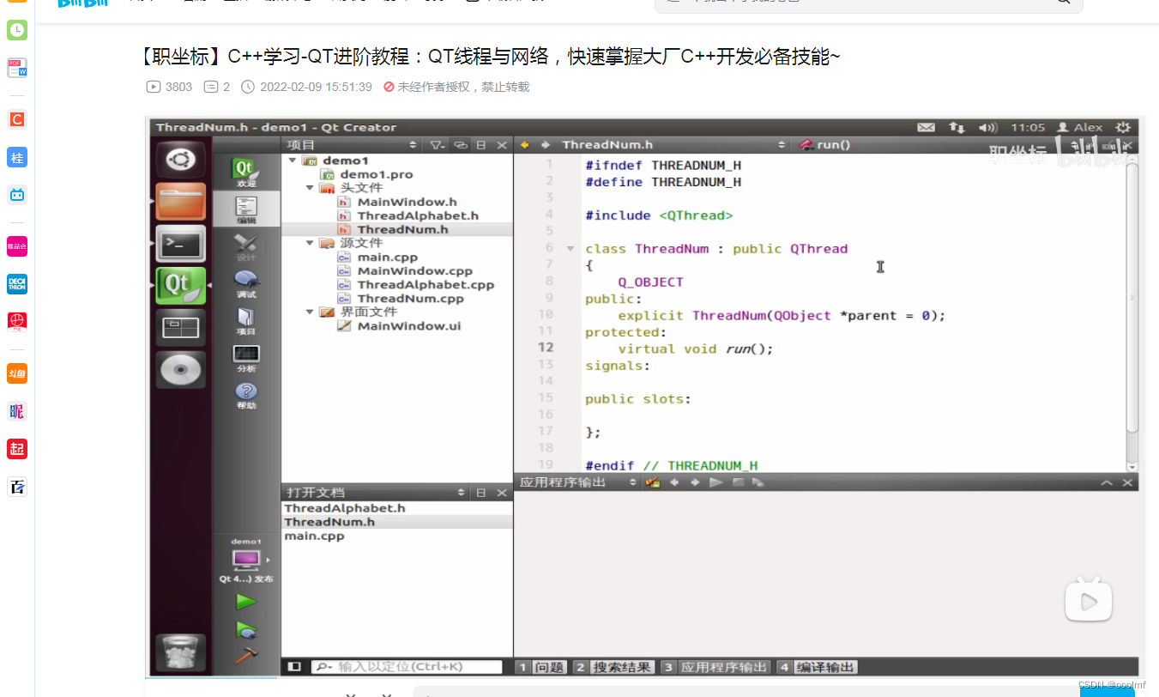Click the sound volume indicator
Viewport: 1159px width, 697px height.
point(988,127)
